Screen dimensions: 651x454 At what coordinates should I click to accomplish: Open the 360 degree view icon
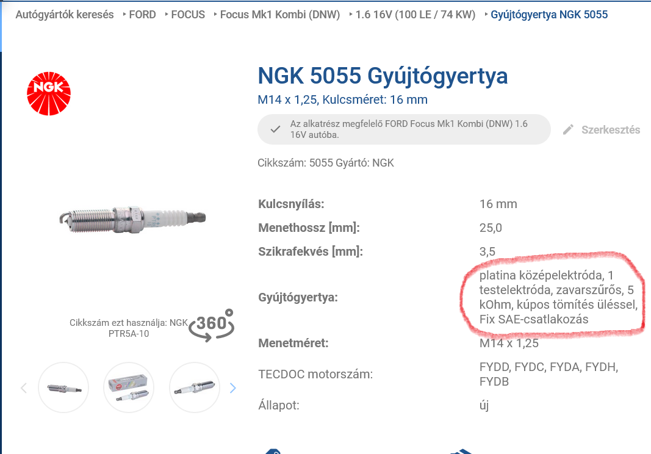(x=212, y=325)
